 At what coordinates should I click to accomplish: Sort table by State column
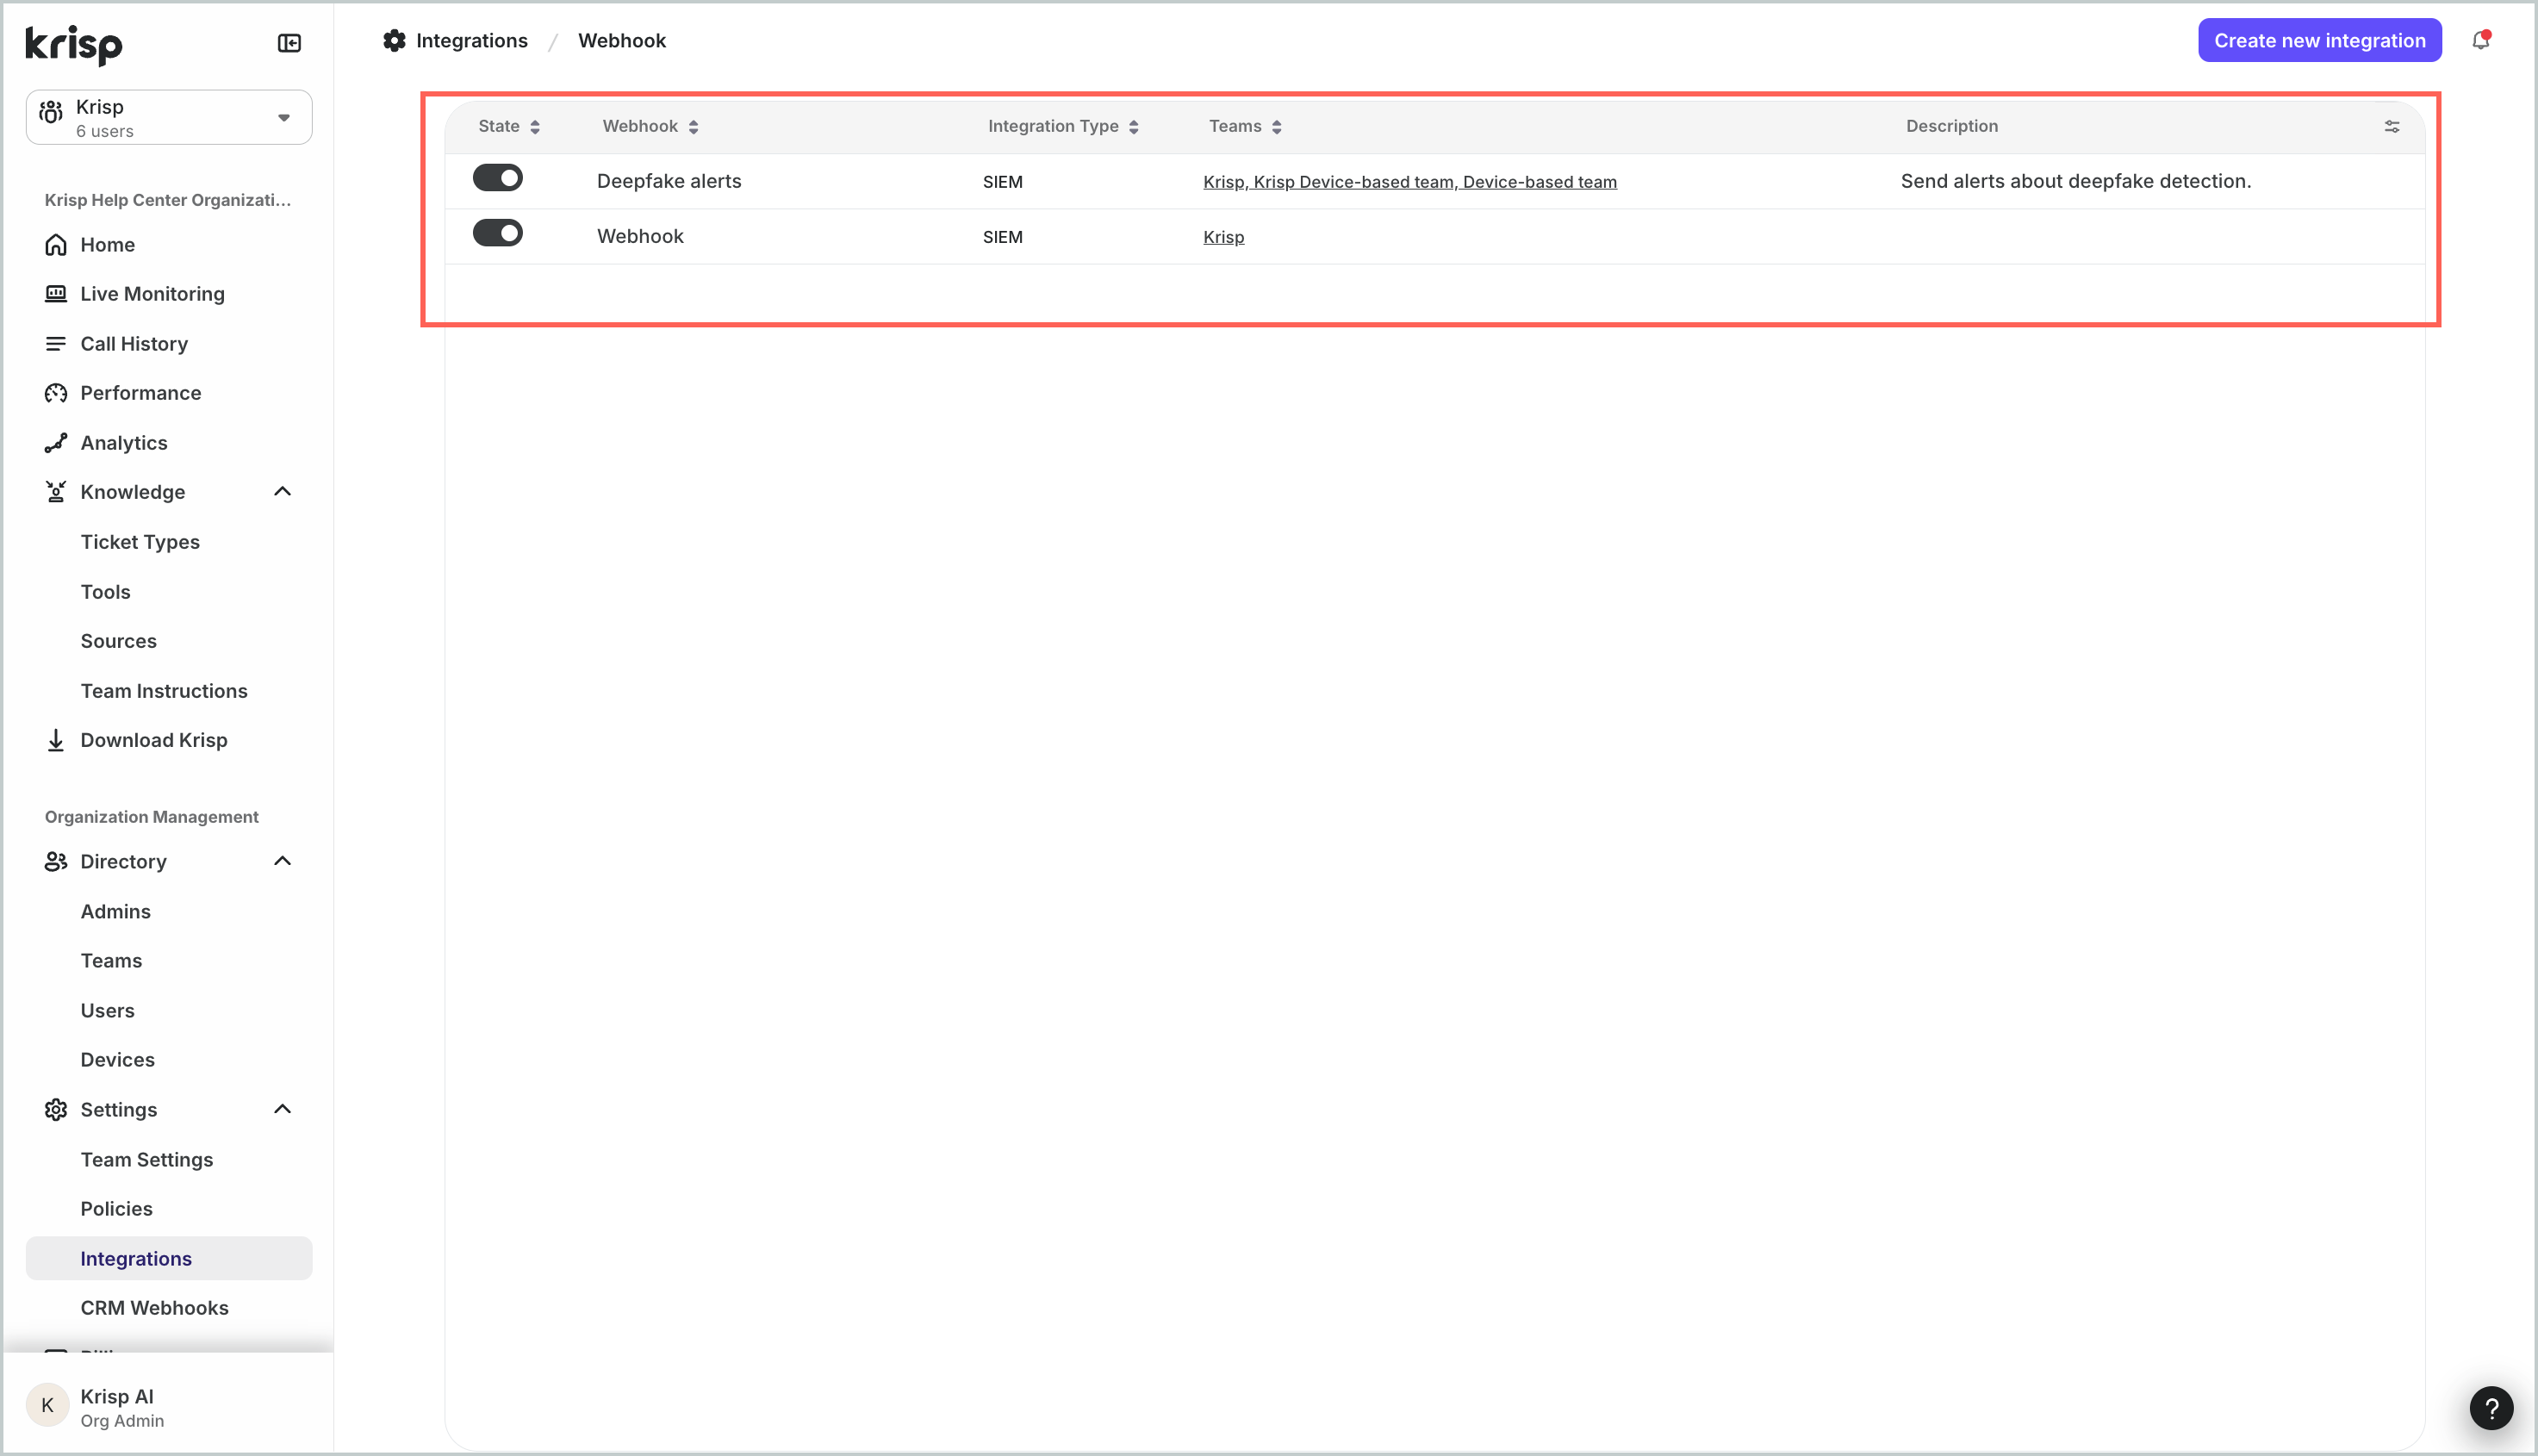pyautogui.click(x=509, y=126)
